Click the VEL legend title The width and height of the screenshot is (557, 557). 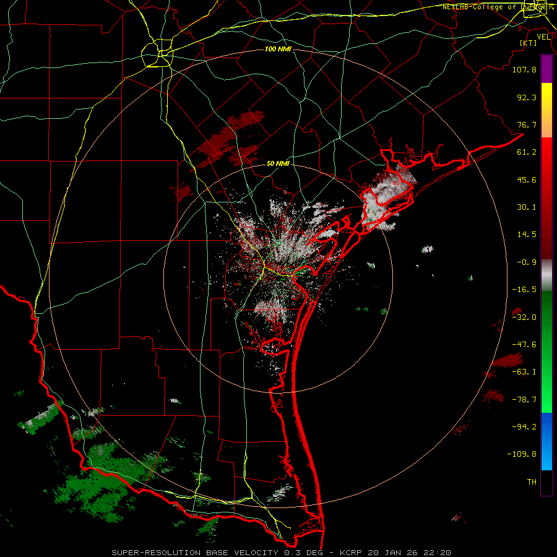click(x=544, y=37)
